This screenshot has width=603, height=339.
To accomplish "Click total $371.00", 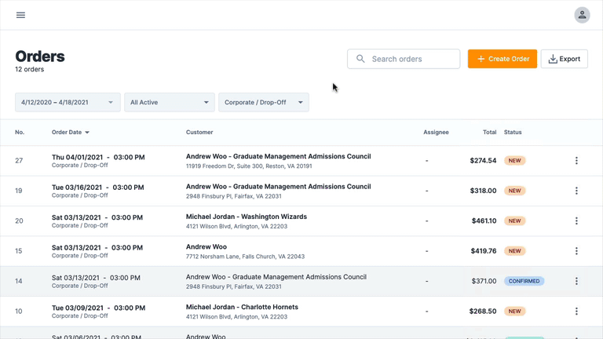I will coord(484,281).
